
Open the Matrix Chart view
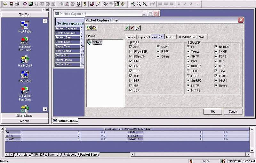(x=25, y=61)
